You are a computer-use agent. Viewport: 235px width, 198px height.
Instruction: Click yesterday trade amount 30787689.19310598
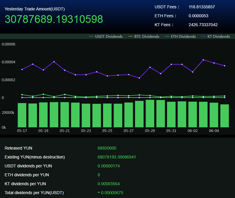(x=54, y=19)
